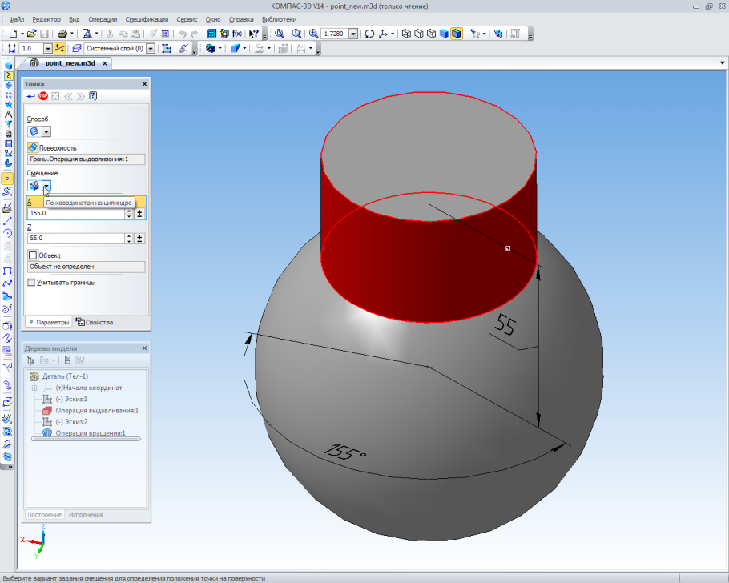Click the f(x) variables icon
The image size is (729, 583).
pyautogui.click(x=236, y=34)
